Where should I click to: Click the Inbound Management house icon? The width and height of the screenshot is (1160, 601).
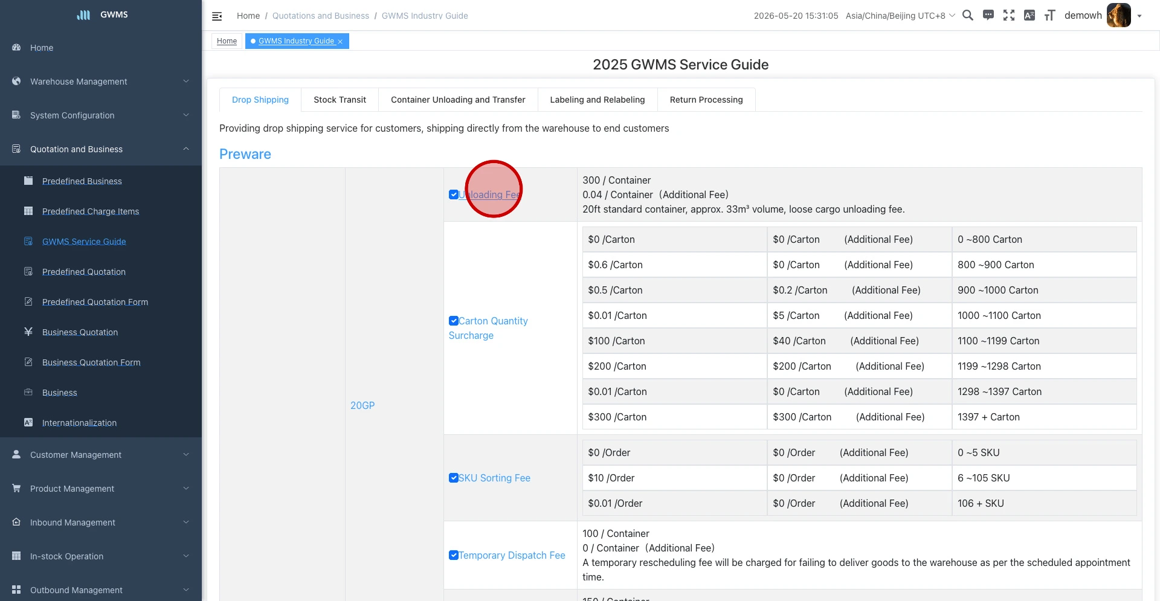pyautogui.click(x=16, y=522)
